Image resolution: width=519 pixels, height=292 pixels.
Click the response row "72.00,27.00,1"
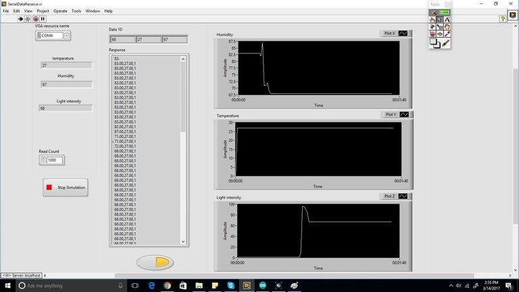click(x=125, y=146)
